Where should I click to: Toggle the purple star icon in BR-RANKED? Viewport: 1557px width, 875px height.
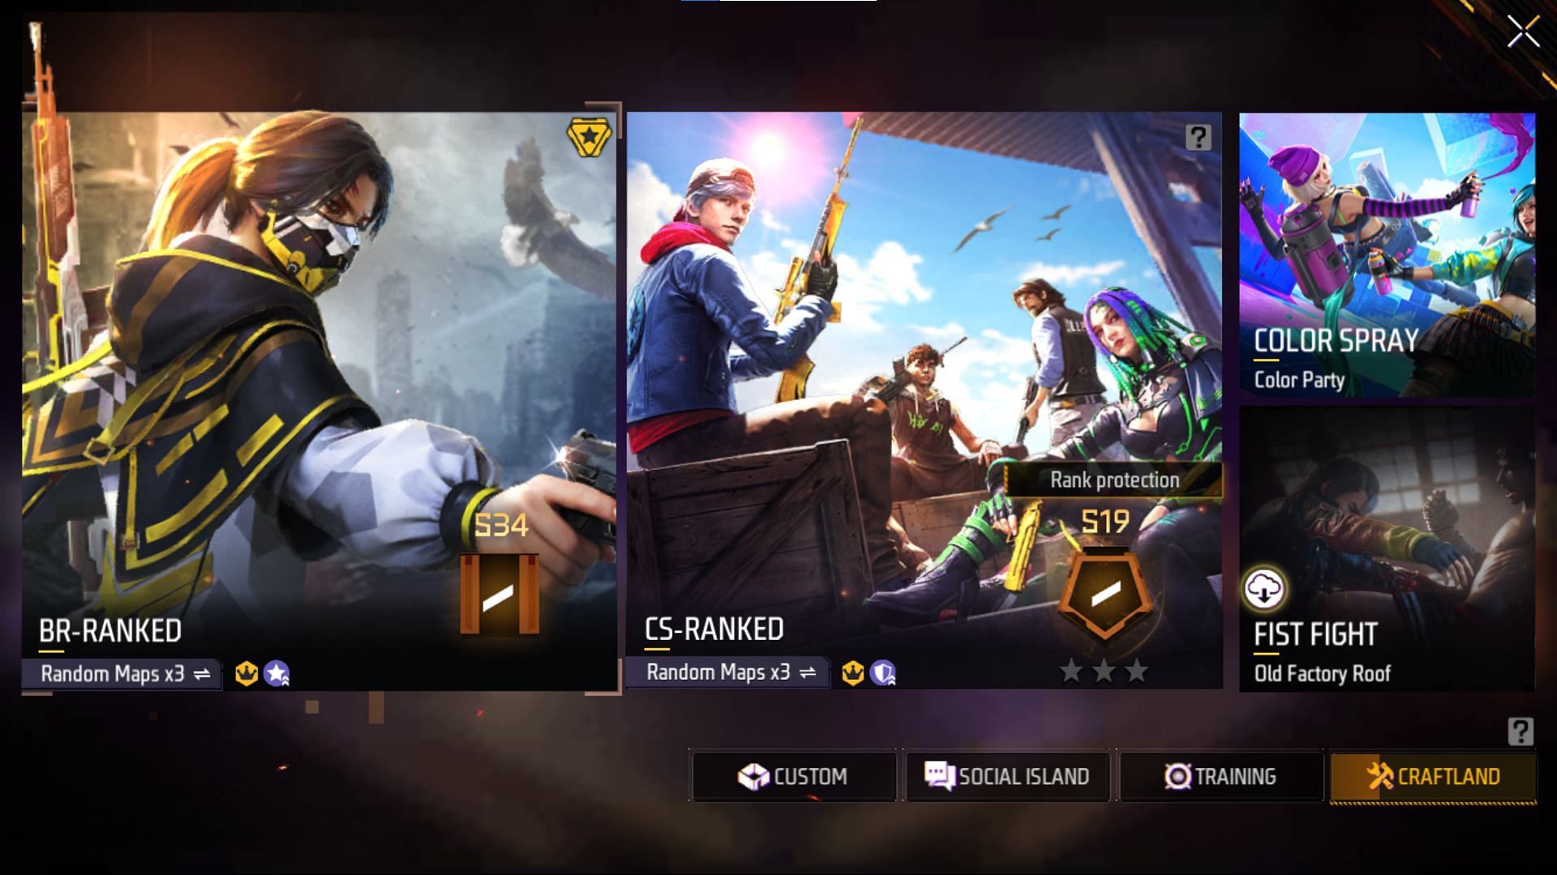tap(279, 673)
